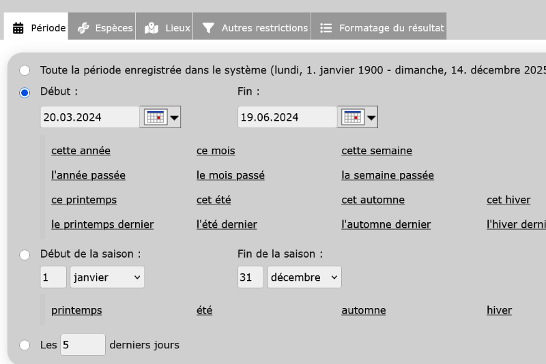Pick 'le printemps dernier' link
Screen dimensions: 546x364
pos(102,224)
